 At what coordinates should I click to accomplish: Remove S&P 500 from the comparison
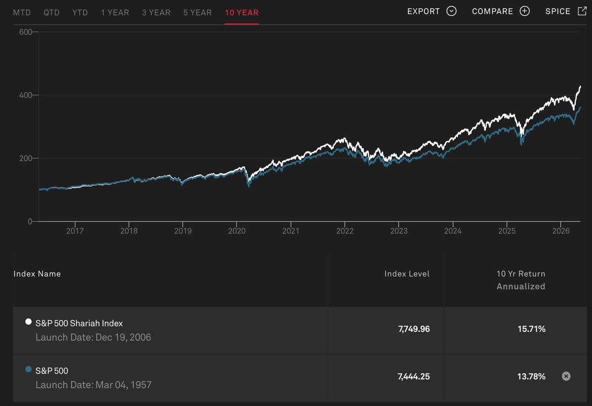pos(566,376)
